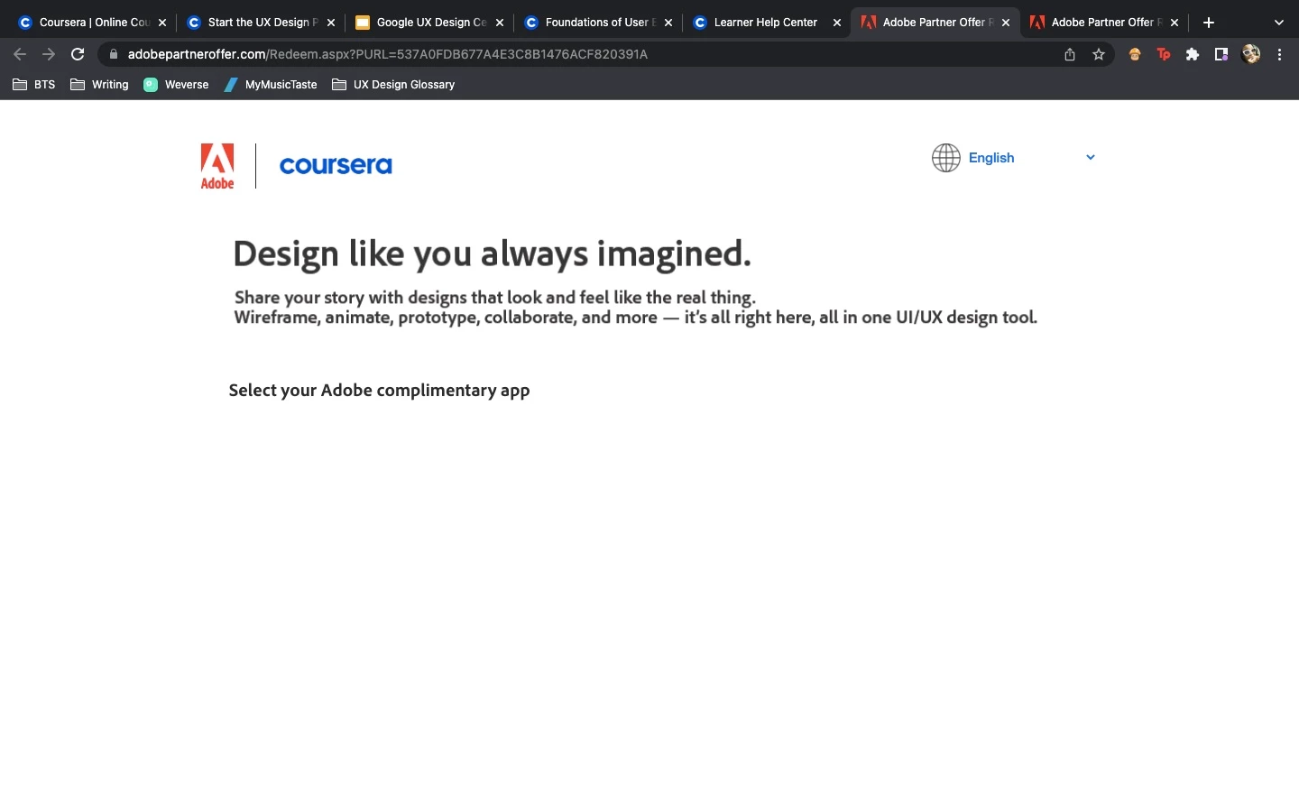Expand the English language dropdown arrow
This screenshot has height=812, width=1299.
coord(1091,157)
